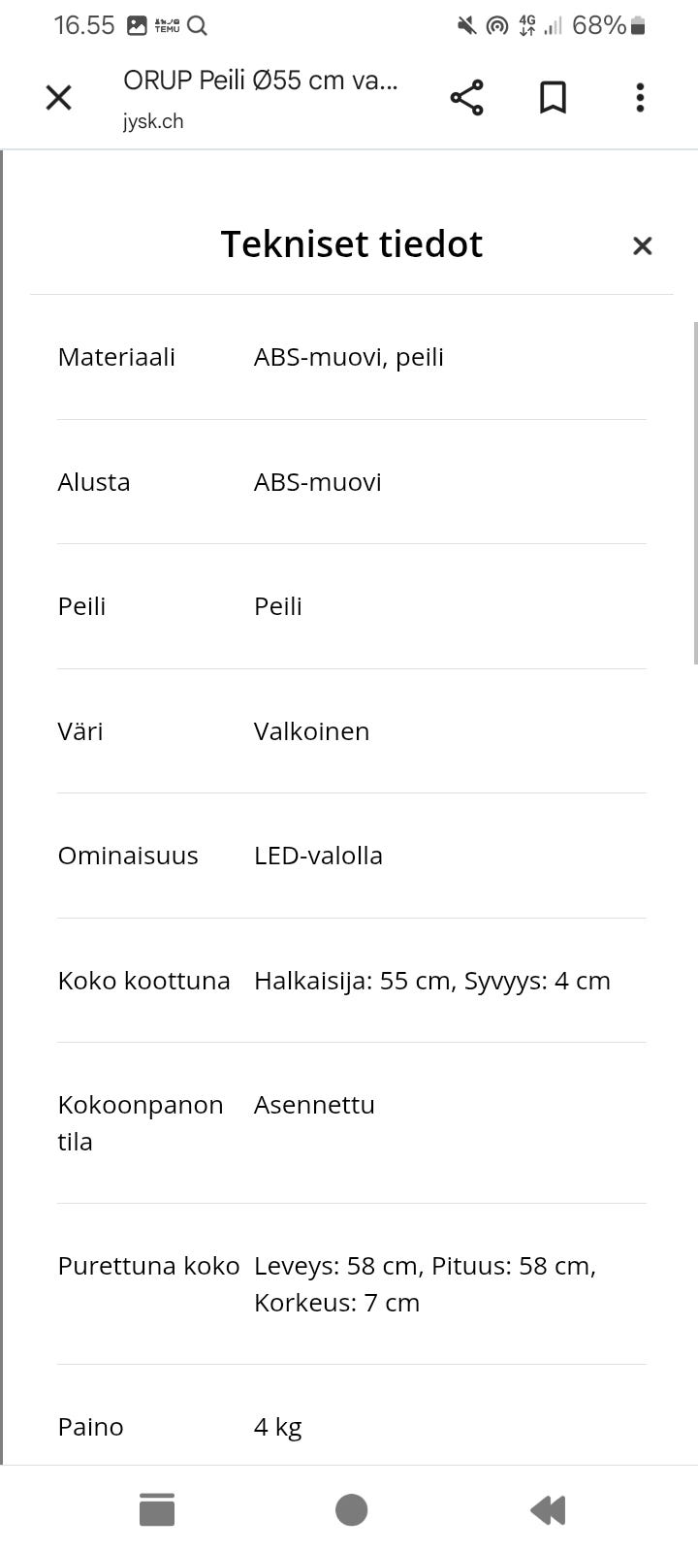698x1552 pixels.
Task: Tap the share icon
Action: (466, 97)
